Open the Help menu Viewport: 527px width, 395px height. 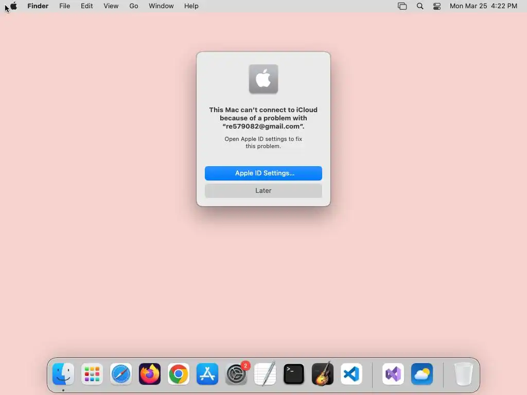(x=191, y=6)
